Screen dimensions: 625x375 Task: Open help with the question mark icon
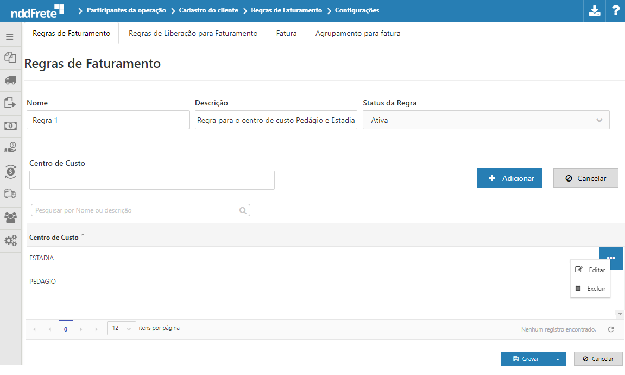click(x=616, y=11)
